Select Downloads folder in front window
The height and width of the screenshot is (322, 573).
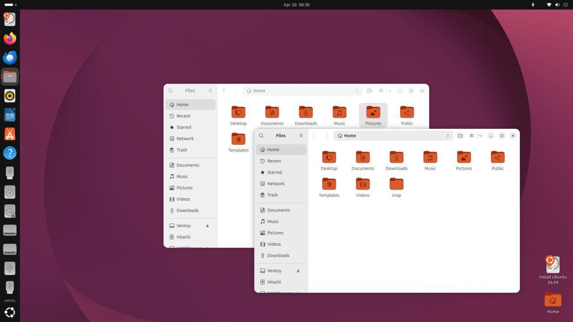click(x=397, y=161)
